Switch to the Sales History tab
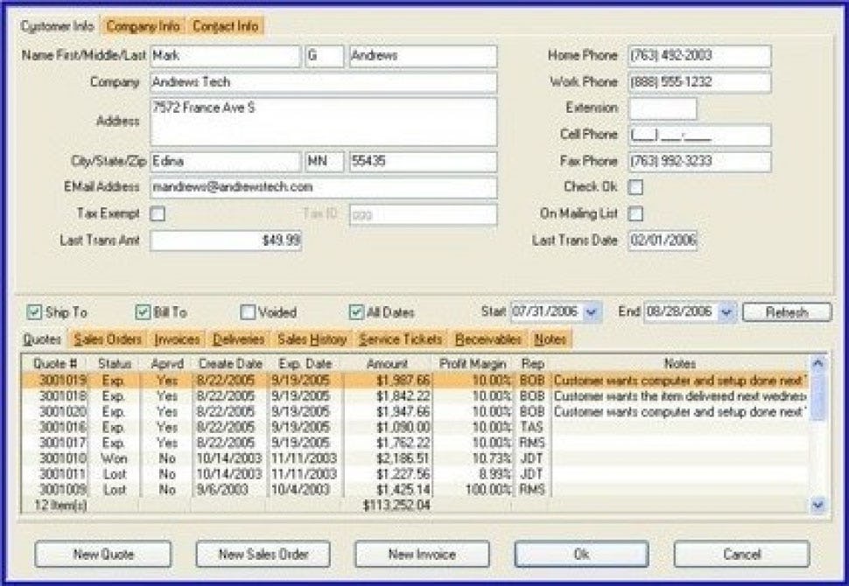This screenshot has width=849, height=586. 312,339
